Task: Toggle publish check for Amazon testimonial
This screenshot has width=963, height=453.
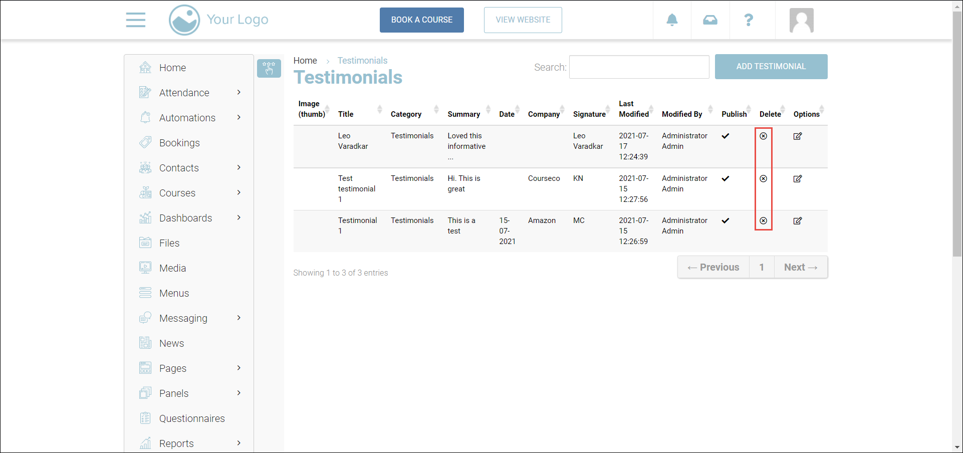Action: pos(726,221)
